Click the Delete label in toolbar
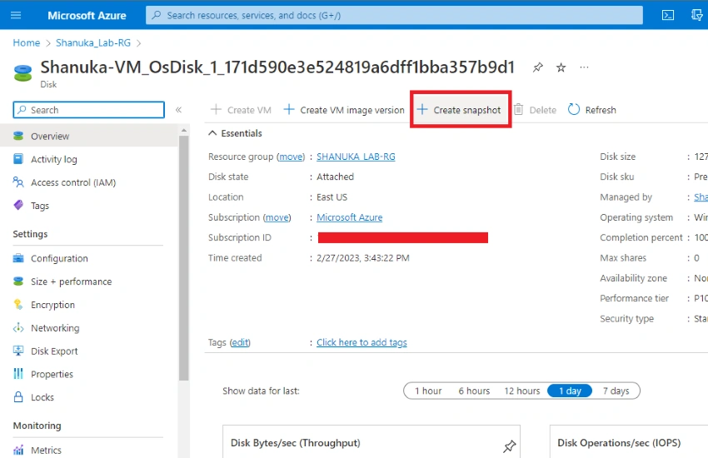The width and height of the screenshot is (708, 458). pyautogui.click(x=543, y=110)
